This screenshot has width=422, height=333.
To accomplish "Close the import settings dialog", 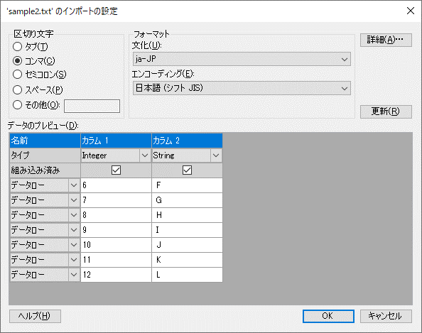I will point(411,11).
